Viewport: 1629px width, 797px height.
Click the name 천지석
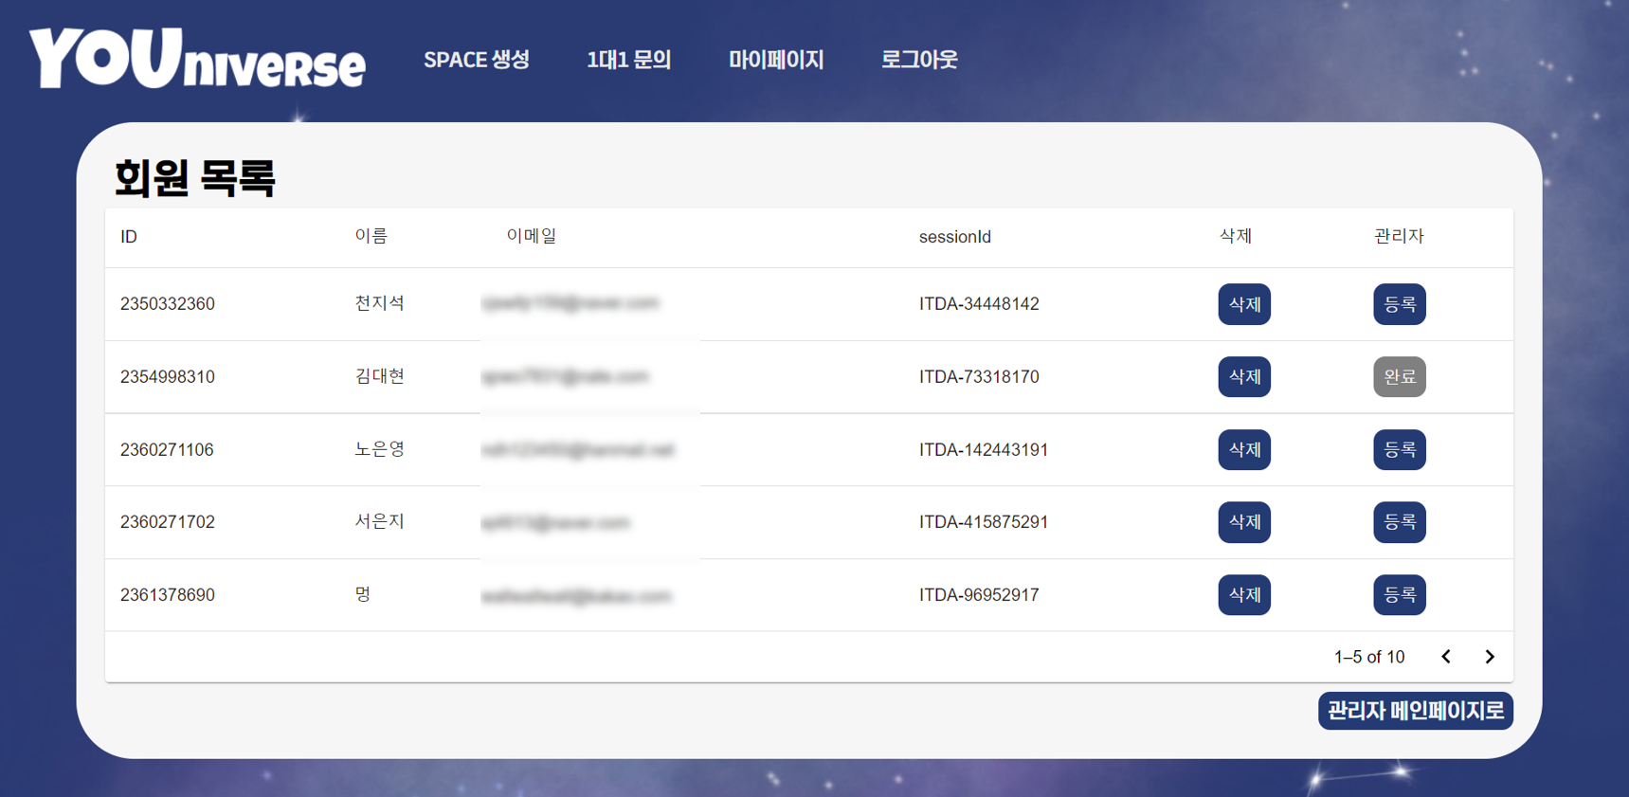pos(380,303)
